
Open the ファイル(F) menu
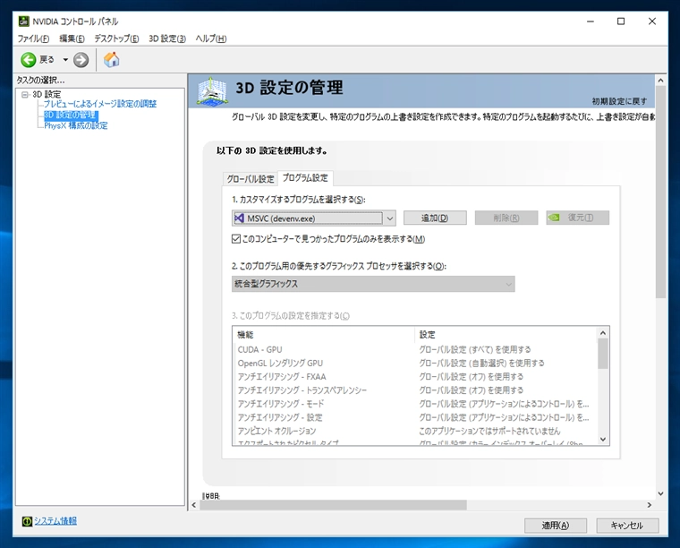point(33,39)
